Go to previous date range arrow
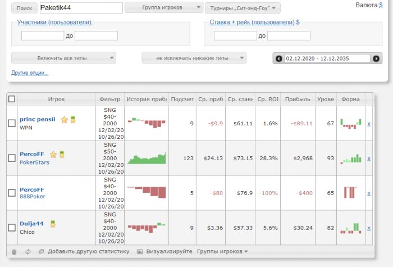Viewport: 393px width, 267px height. [279, 58]
